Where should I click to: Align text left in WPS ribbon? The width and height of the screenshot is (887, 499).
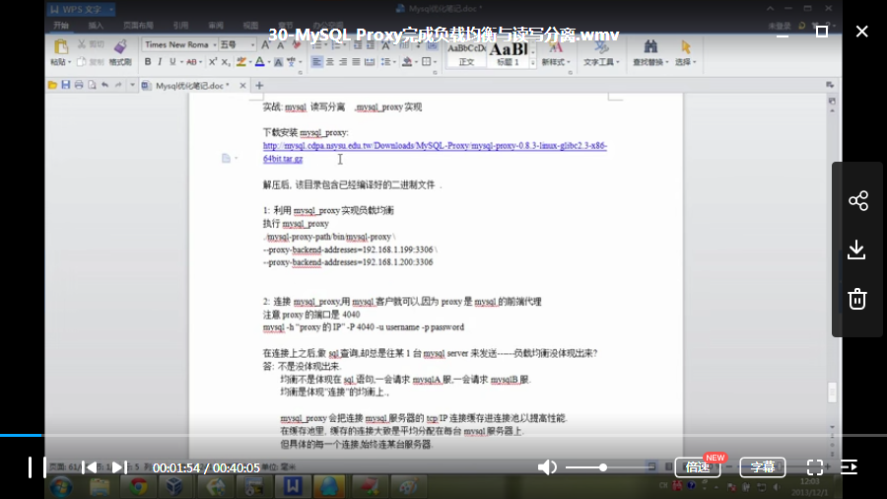pyautogui.click(x=316, y=62)
